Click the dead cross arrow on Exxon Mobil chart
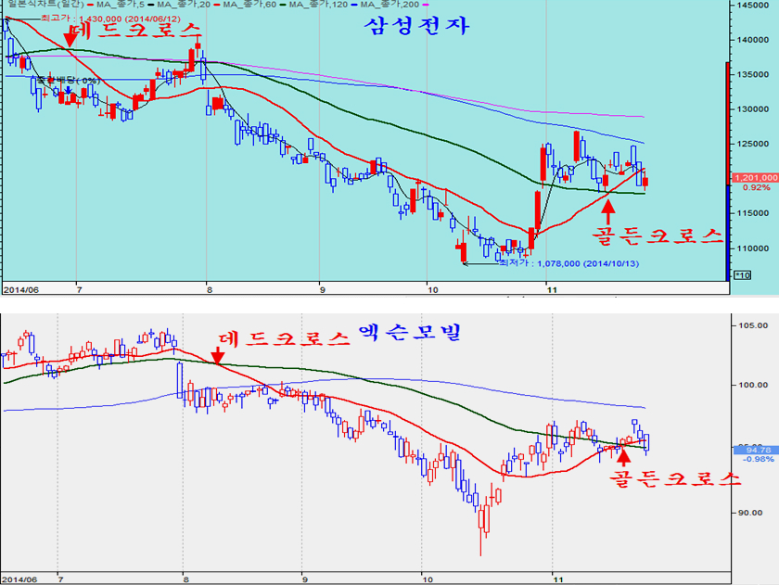This screenshot has width=779, height=585. pyautogui.click(x=217, y=355)
